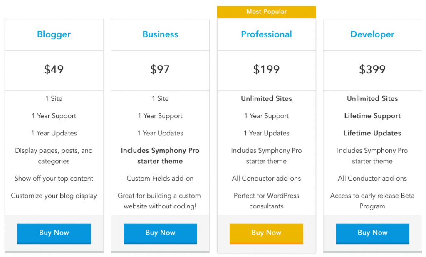Screen dimensions: 426x257
Task: Click Lifetime Support in the Developer column
Action: coord(372,116)
